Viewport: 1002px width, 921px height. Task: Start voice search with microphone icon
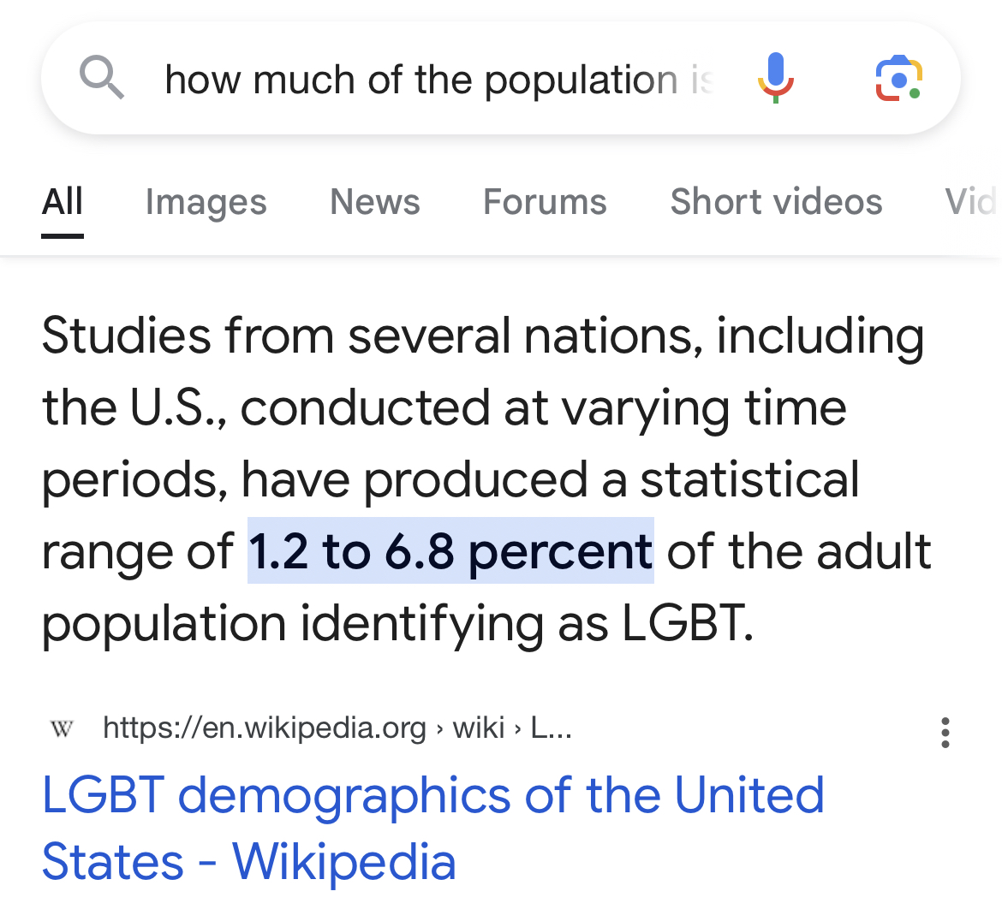[775, 77]
